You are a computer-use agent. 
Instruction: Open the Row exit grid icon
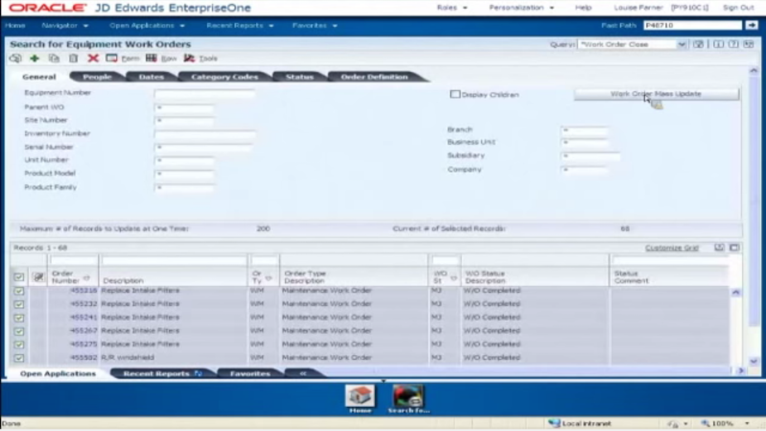[x=152, y=58]
